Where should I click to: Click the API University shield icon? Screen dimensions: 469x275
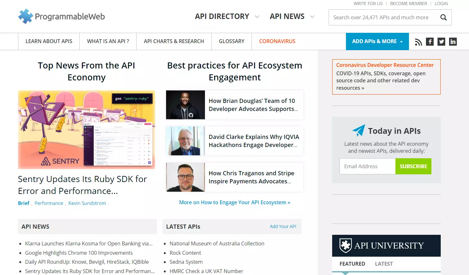click(x=346, y=246)
